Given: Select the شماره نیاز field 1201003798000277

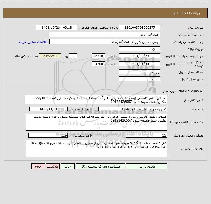Looking at the screenshot, I should click(x=140, y=27).
